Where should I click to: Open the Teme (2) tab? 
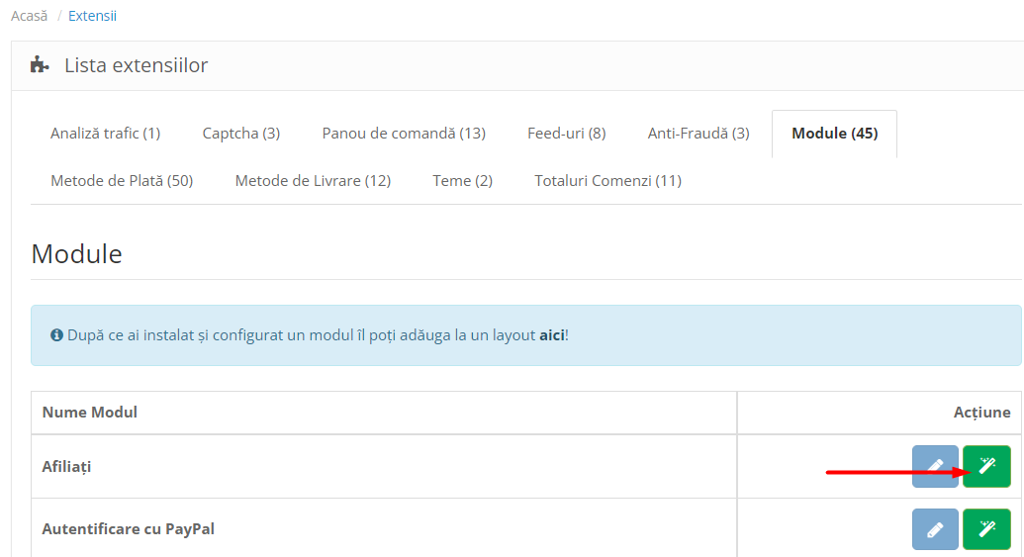[462, 181]
